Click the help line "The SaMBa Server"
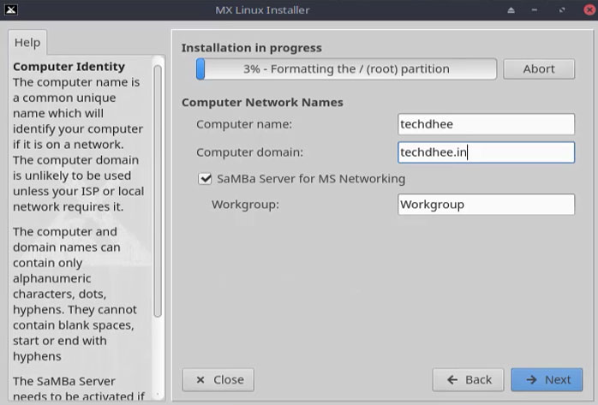The width and height of the screenshot is (598, 405). 64,381
